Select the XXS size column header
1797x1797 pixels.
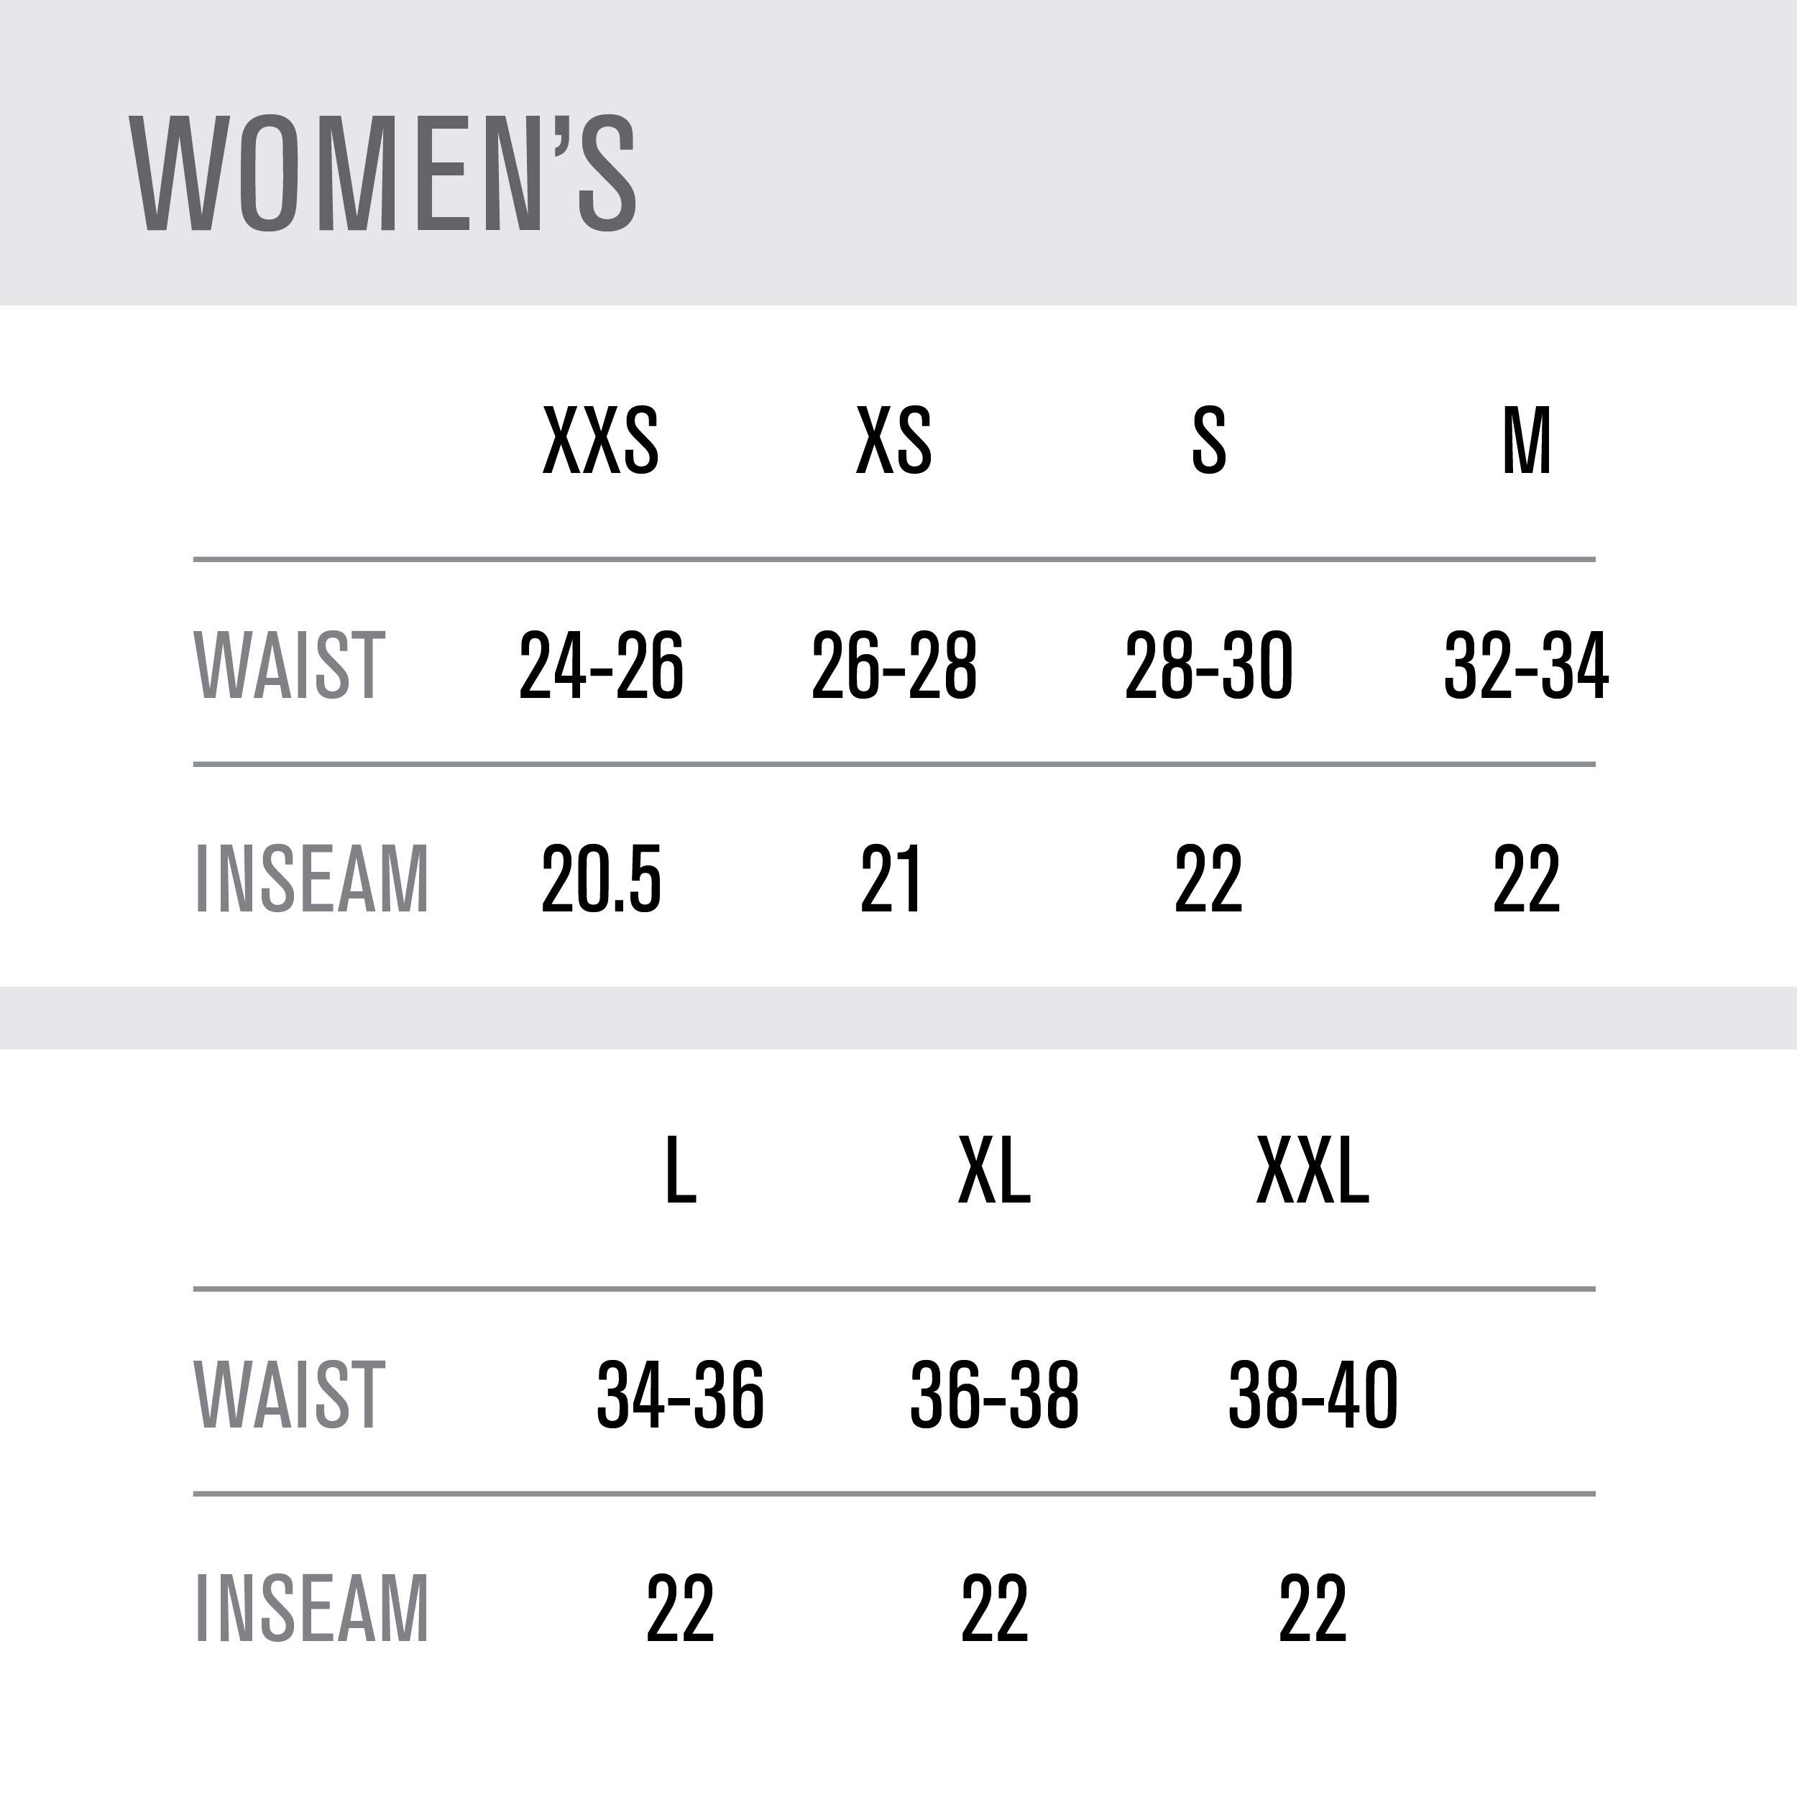coord(601,441)
